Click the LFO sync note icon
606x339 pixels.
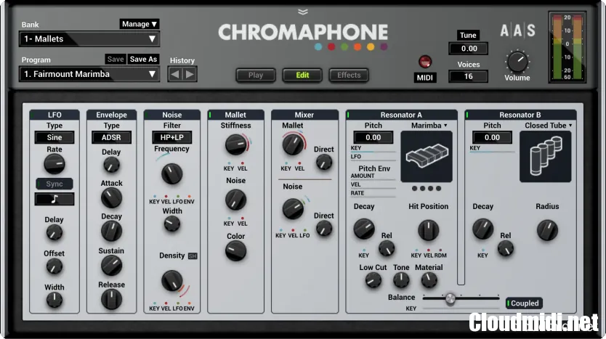click(54, 199)
